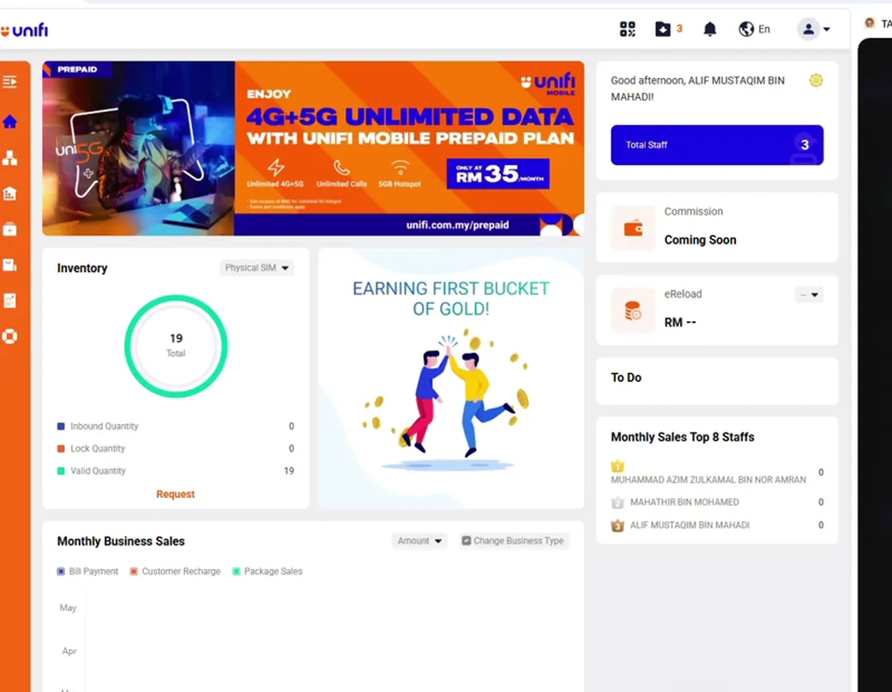Screen dimensions: 892x692
Task: Click the sun icon beside greeting
Action: tap(816, 81)
